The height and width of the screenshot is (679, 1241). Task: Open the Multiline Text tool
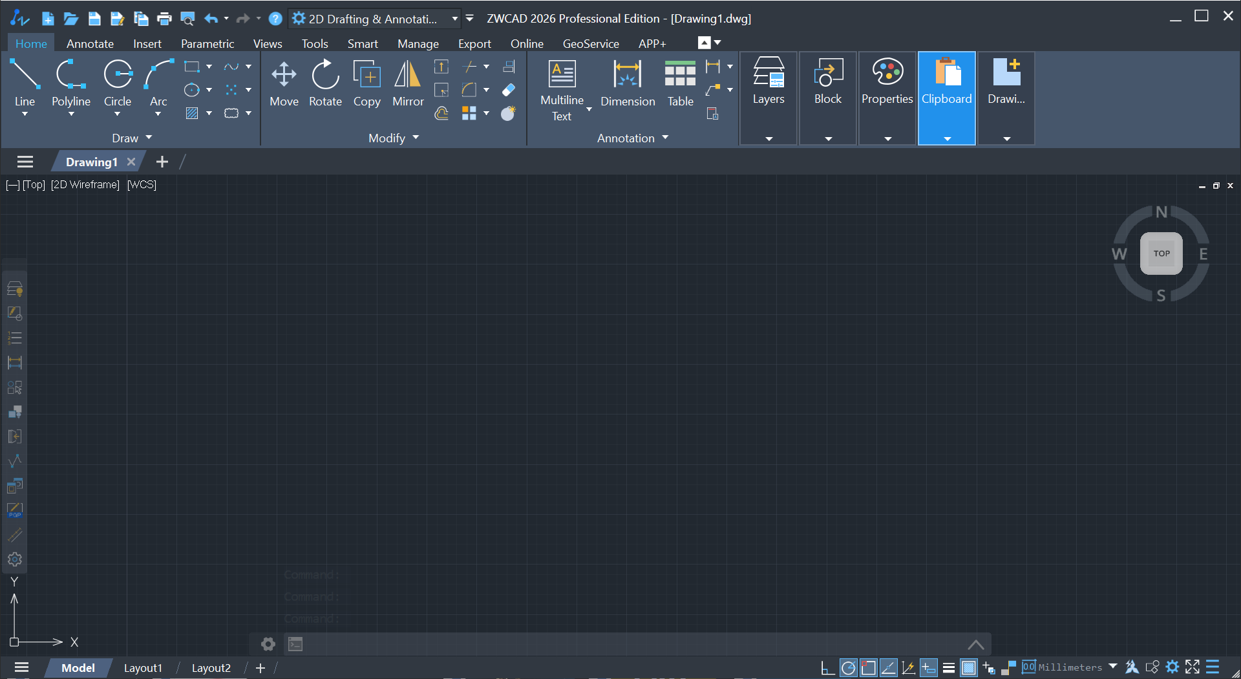click(x=562, y=89)
